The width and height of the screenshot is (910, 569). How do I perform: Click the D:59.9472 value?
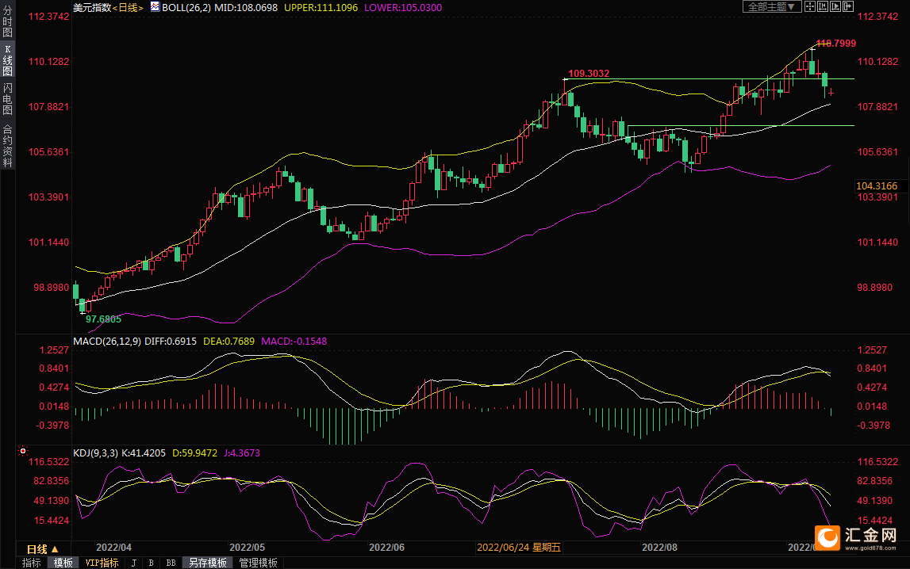(194, 453)
